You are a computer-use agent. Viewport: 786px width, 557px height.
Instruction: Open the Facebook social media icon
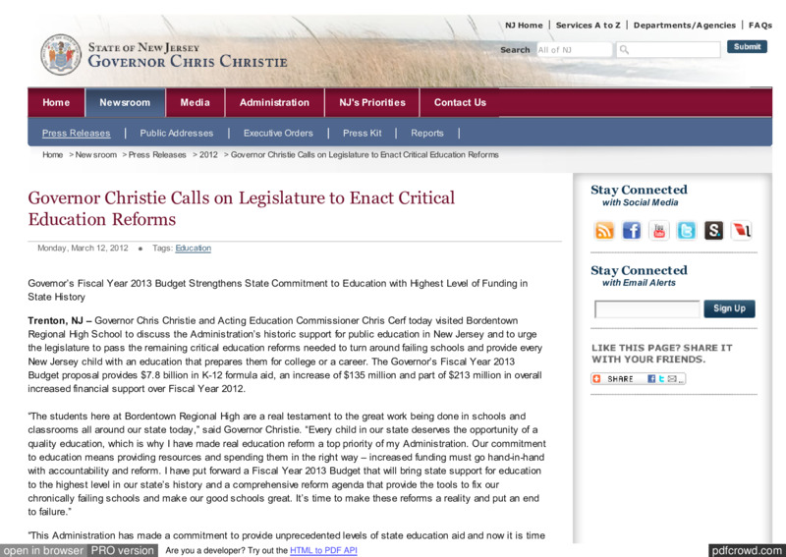(x=632, y=231)
